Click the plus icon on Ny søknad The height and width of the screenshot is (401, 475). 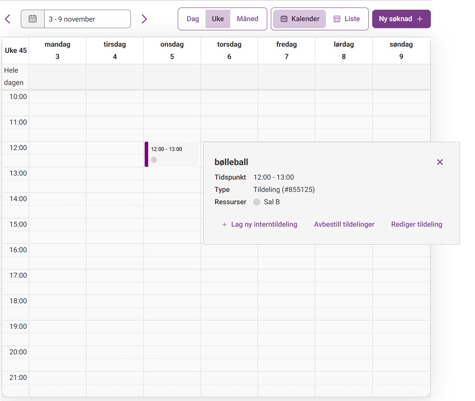[420, 19]
